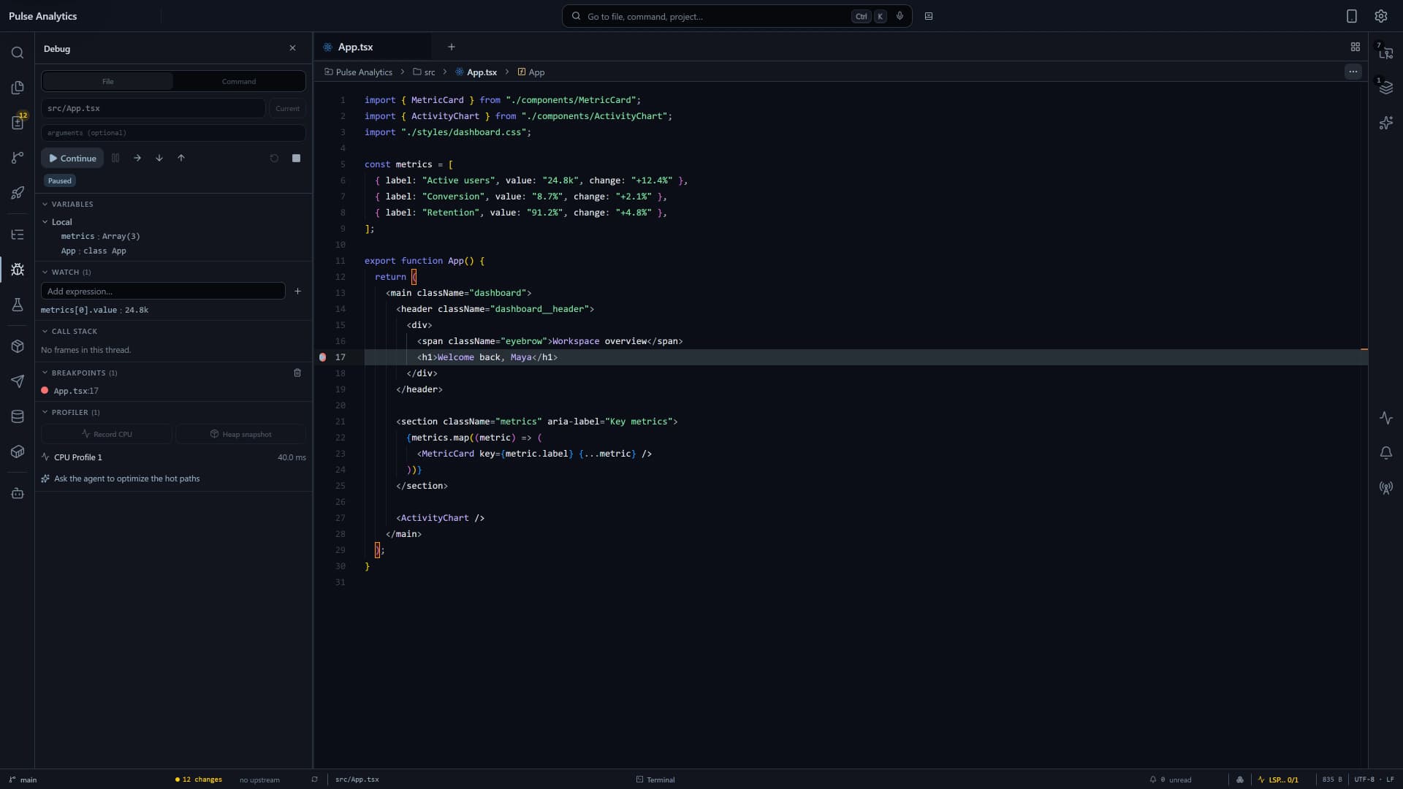Open the changes icon with 12 badge
This screenshot has height=789, width=1403.
tap(18, 123)
